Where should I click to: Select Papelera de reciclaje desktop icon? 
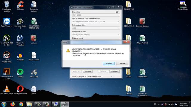(x=7, y=7)
